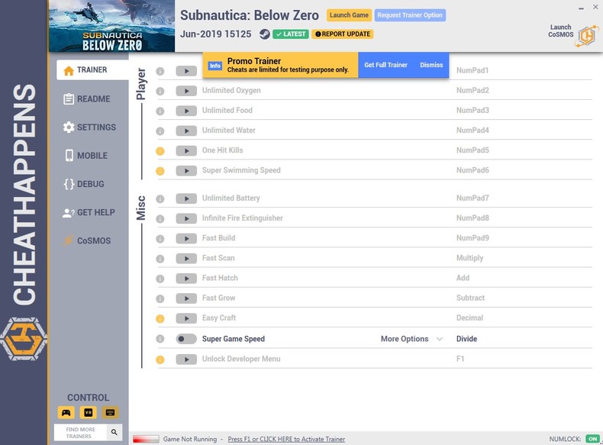Click the Subnautica Below Zero game thumbnail
Screen dimensions: 603x445
[112, 26]
